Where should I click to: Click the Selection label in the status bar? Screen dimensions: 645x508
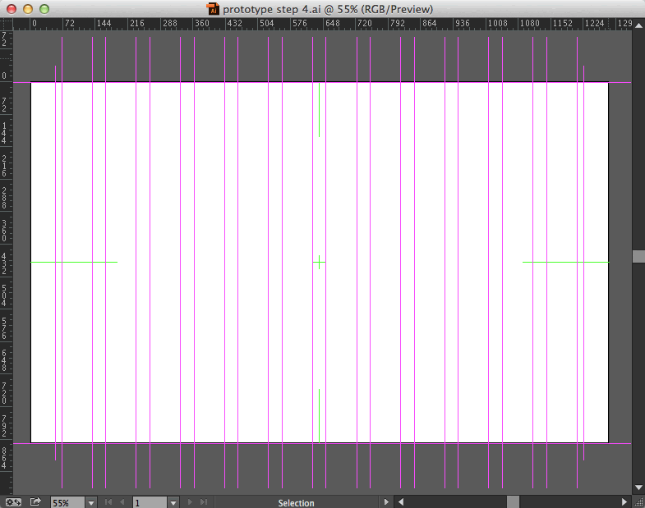click(x=296, y=503)
